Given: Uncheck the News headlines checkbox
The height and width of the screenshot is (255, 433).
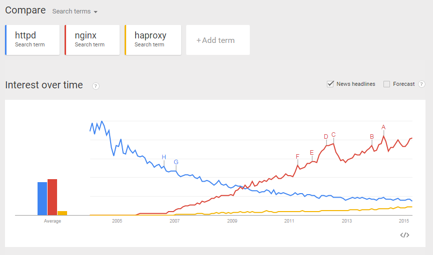Looking at the screenshot, I should [330, 84].
